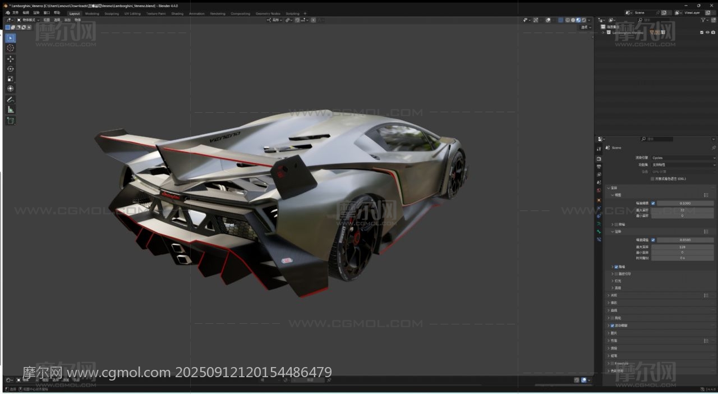The image size is (718, 394).
Task: Switch to the Animation workspace tab
Action: coord(197,13)
